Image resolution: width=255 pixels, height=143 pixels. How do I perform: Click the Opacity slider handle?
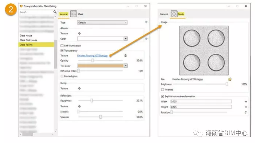tap(92, 60)
